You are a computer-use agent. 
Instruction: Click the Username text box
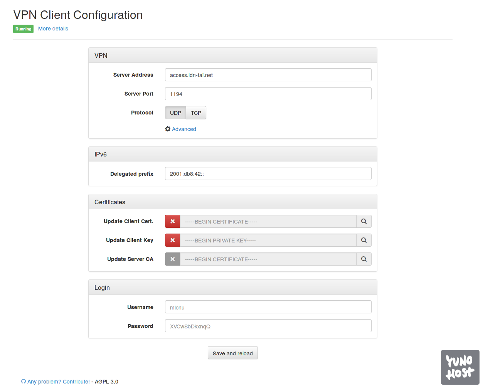(x=268, y=307)
